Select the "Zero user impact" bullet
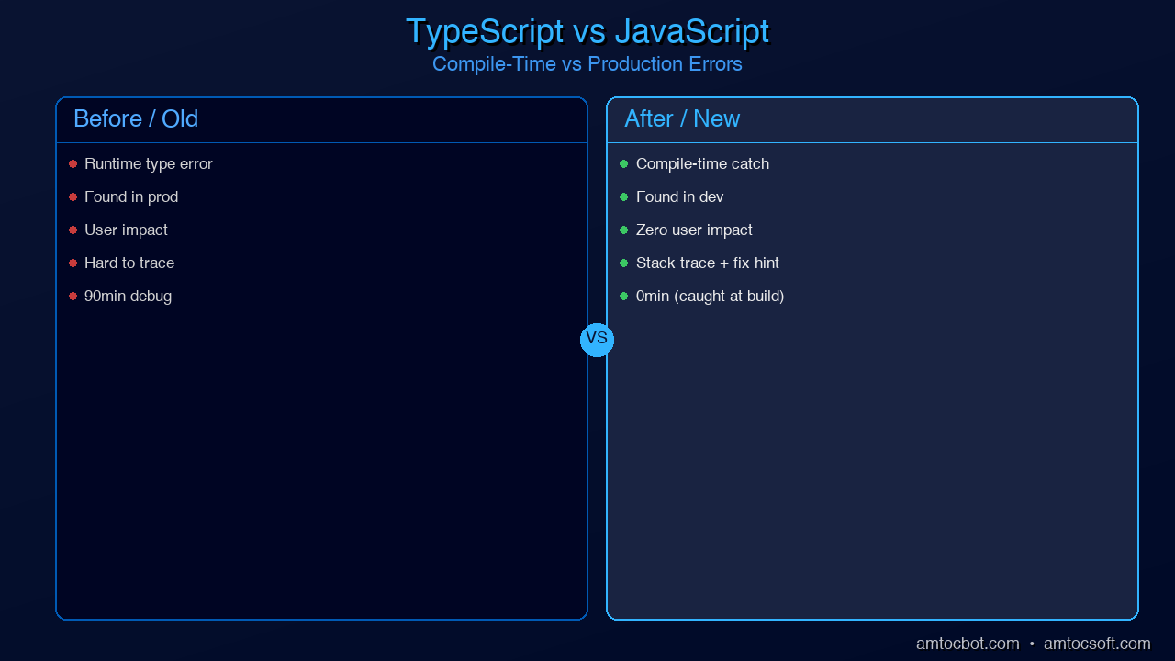The width and height of the screenshot is (1175, 661). click(686, 230)
